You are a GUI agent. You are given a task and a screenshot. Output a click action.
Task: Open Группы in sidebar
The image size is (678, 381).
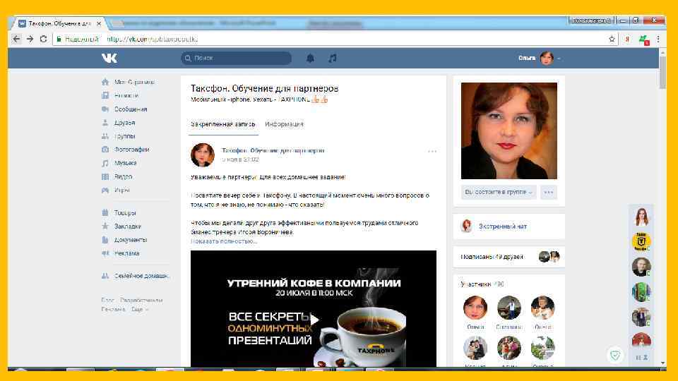pos(119,136)
